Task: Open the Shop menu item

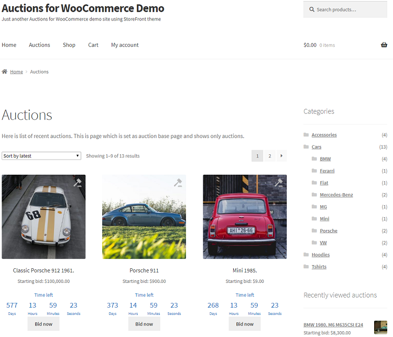Action: 69,45
